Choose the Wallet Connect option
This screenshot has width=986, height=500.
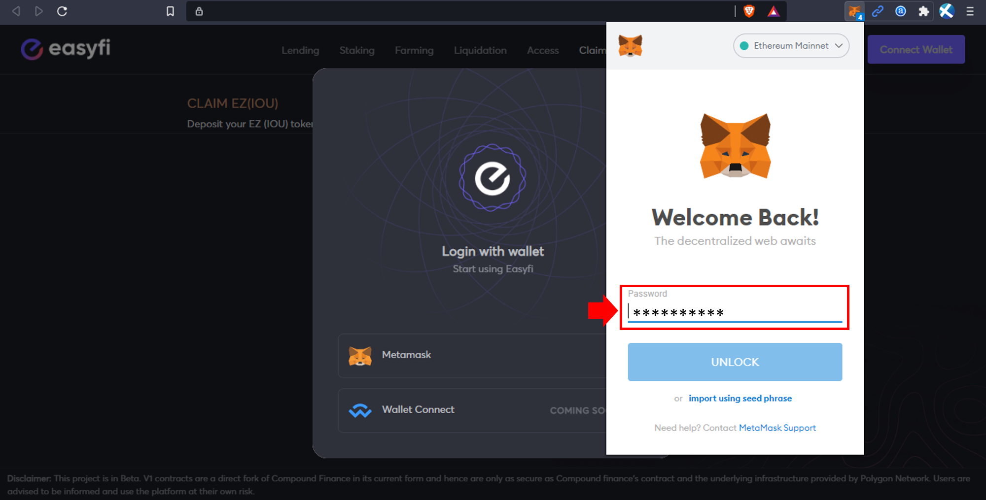472,410
